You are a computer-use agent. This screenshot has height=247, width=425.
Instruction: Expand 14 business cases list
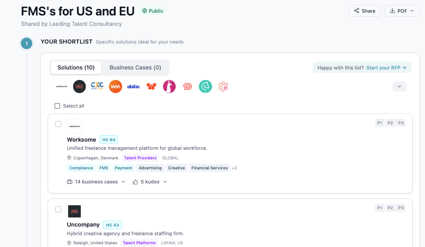tap(96, 182)
